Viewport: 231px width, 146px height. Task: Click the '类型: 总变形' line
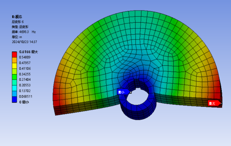20,27
